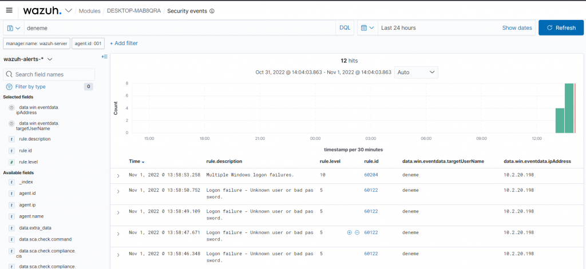
Task: Expand the 13:58:49.109 event row
Action: (118, 212)
